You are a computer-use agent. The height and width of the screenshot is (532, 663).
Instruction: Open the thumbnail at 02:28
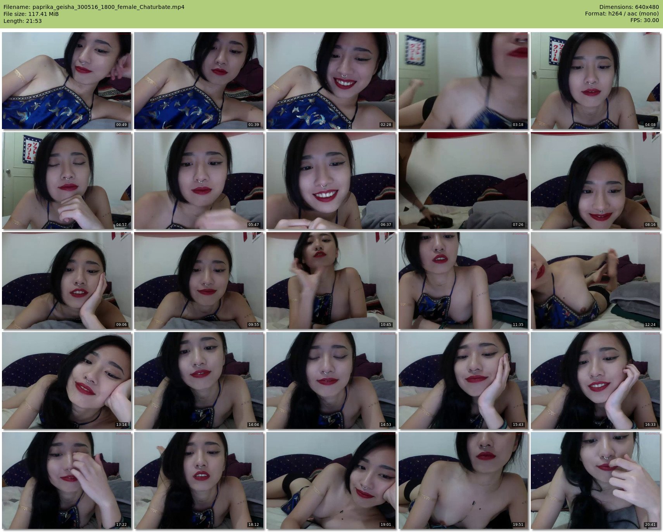[x=331, y=81]
